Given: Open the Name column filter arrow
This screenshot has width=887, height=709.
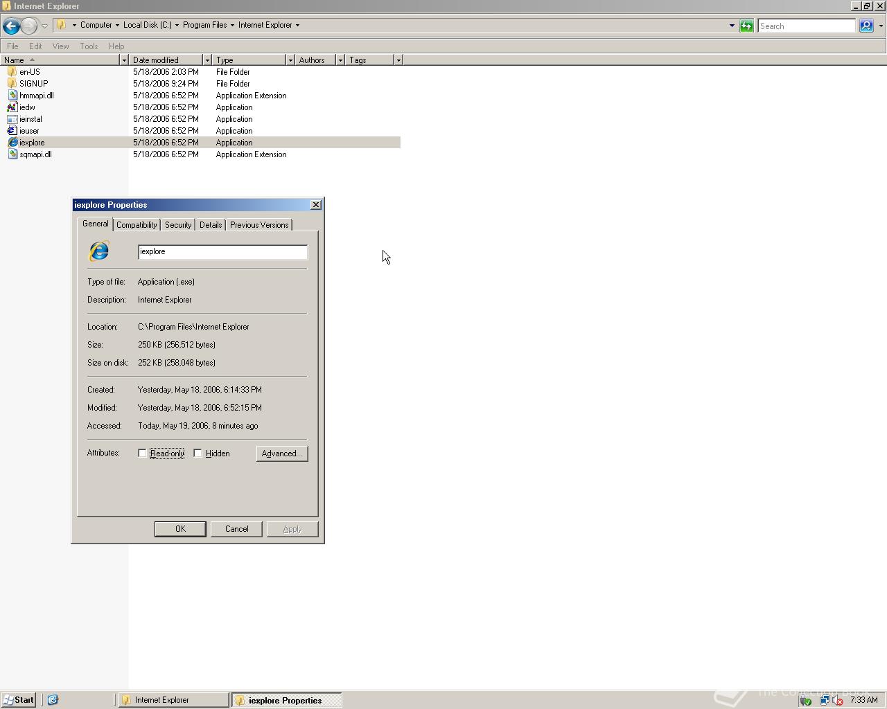Looking at the screenshot, I should tap(124, 60).
